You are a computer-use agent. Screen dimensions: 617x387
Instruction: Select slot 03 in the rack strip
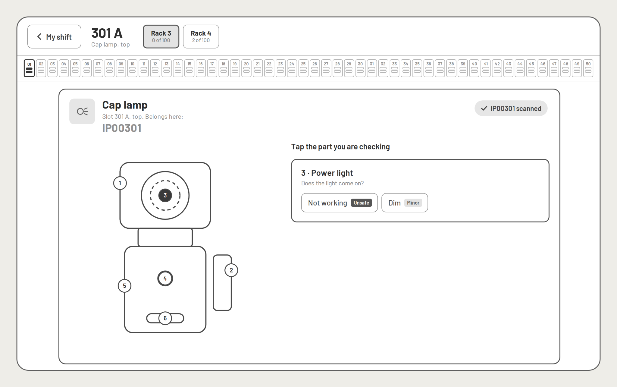pos(52,68)
